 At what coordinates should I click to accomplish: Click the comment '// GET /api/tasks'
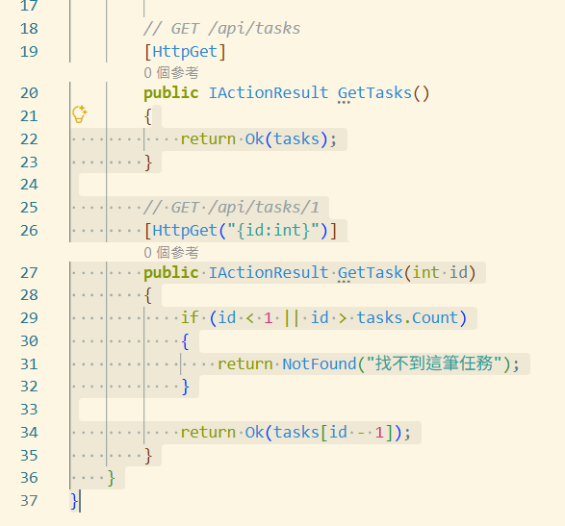tap(222, 29)
